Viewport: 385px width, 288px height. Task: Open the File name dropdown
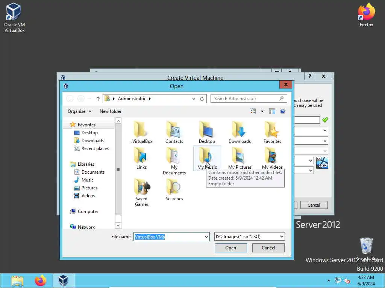pos(206,237)
